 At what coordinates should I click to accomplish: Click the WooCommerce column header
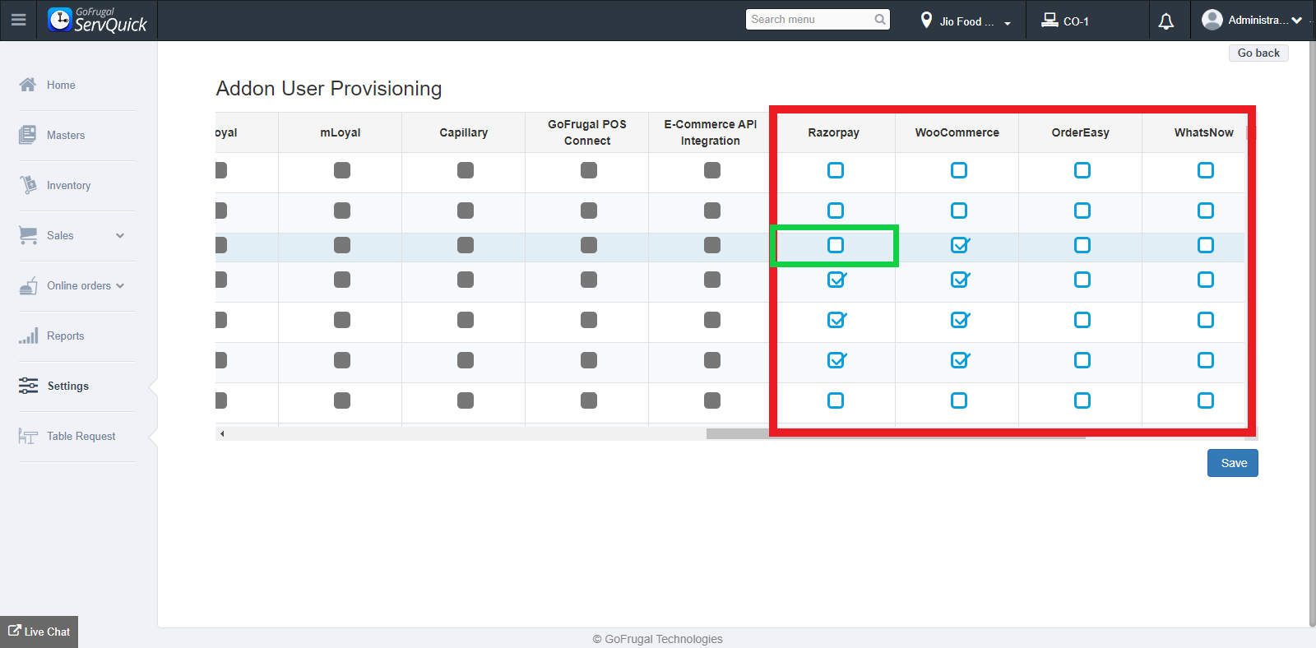pyautogui.click(x=957, y=132)
